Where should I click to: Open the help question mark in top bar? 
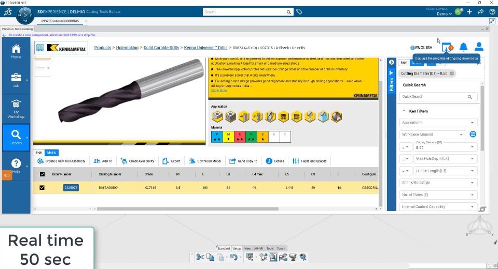492,12
